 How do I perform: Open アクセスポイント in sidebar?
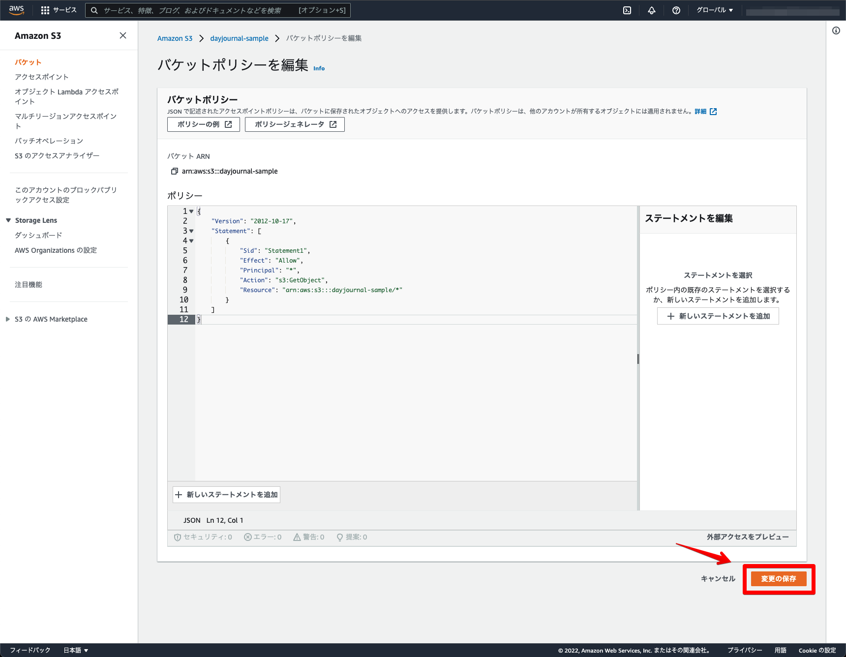click(x=42, y=77)
